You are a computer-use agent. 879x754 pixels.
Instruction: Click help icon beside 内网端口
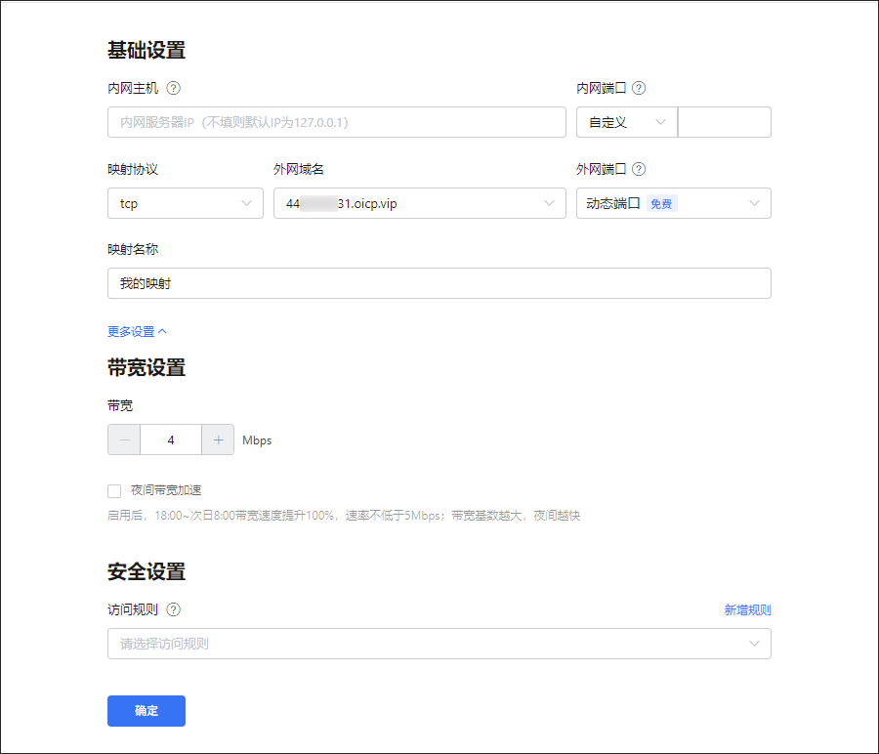point(639,88)
